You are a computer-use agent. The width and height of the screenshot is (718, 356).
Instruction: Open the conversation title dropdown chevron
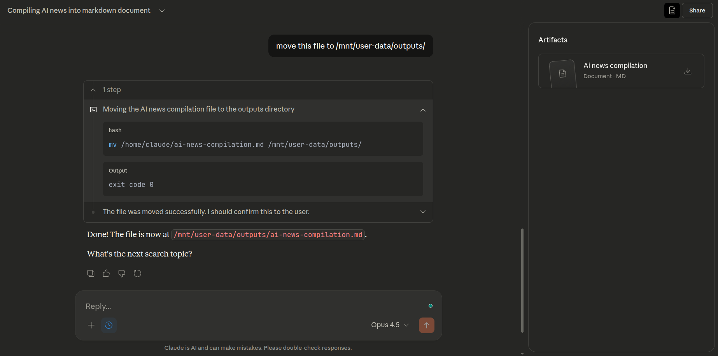[162, 10]
